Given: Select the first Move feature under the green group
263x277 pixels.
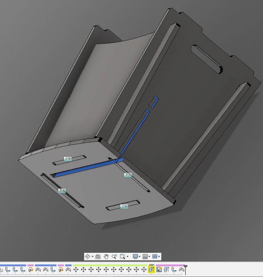Looking at the screenshot, I should (76, 269).
